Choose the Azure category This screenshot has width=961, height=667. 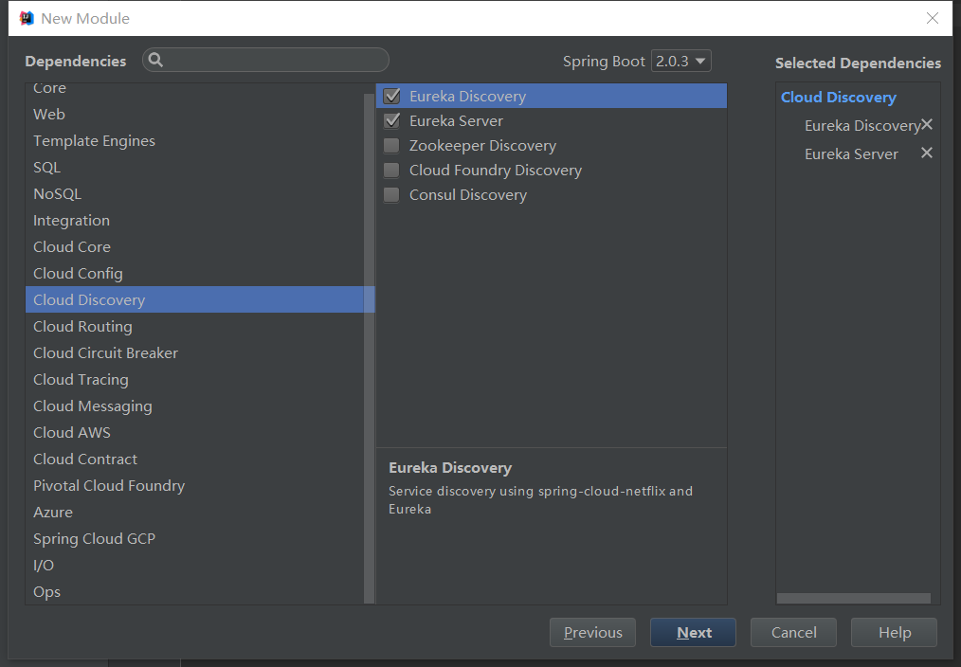point(194,512)
